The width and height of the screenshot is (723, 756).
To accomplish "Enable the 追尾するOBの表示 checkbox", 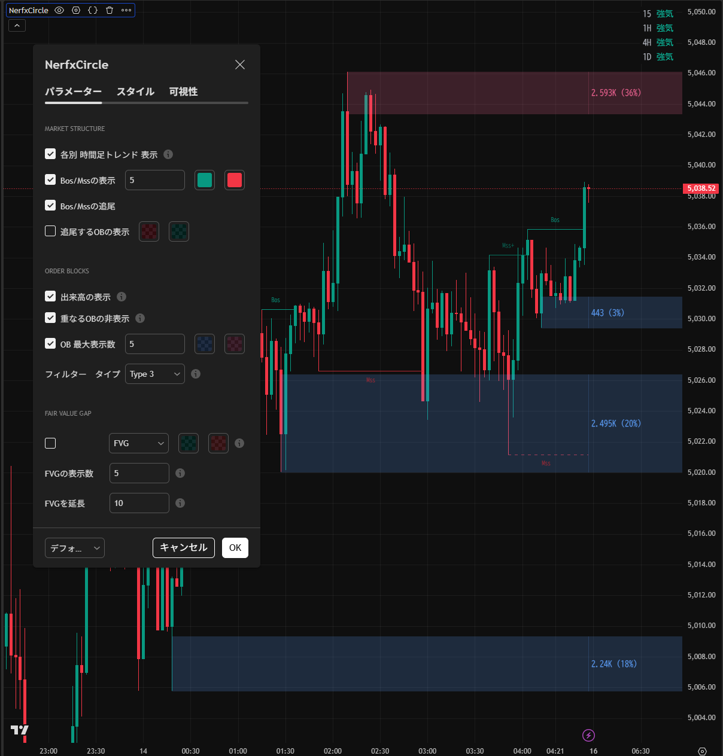I will tap(50, 231).
